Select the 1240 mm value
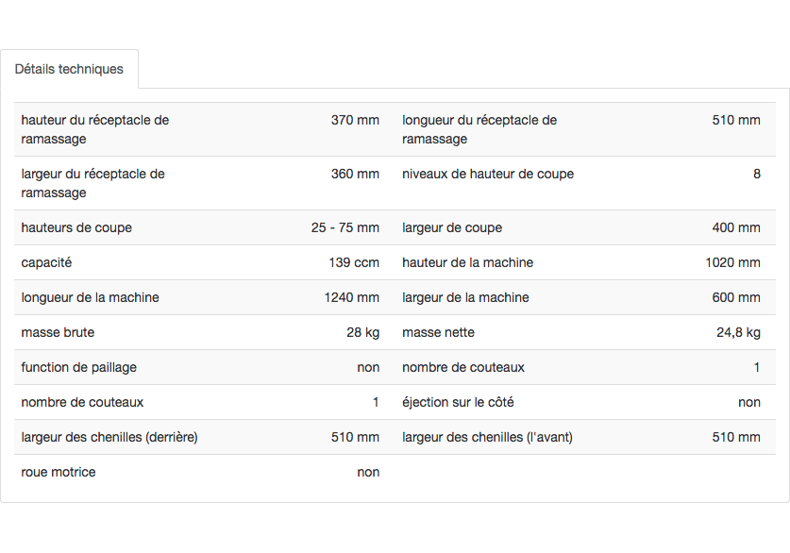 tap(351, 297)
